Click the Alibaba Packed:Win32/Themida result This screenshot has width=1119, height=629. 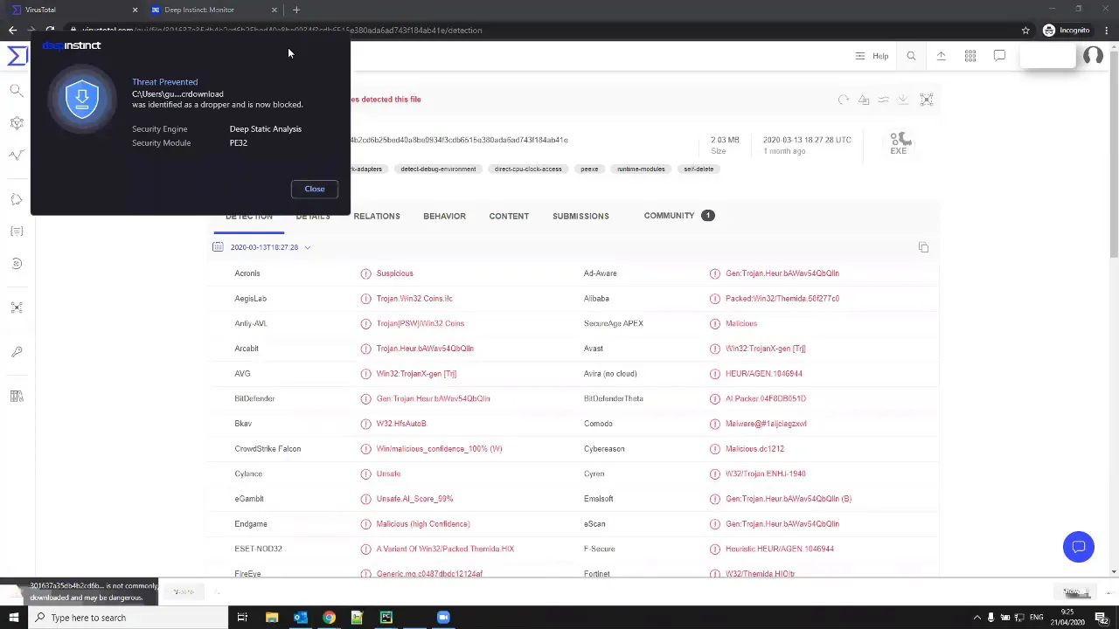tap(782, 299)
